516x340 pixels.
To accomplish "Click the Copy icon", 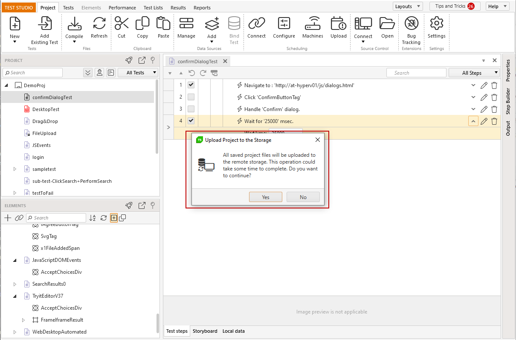I will [x=142, y=23].
